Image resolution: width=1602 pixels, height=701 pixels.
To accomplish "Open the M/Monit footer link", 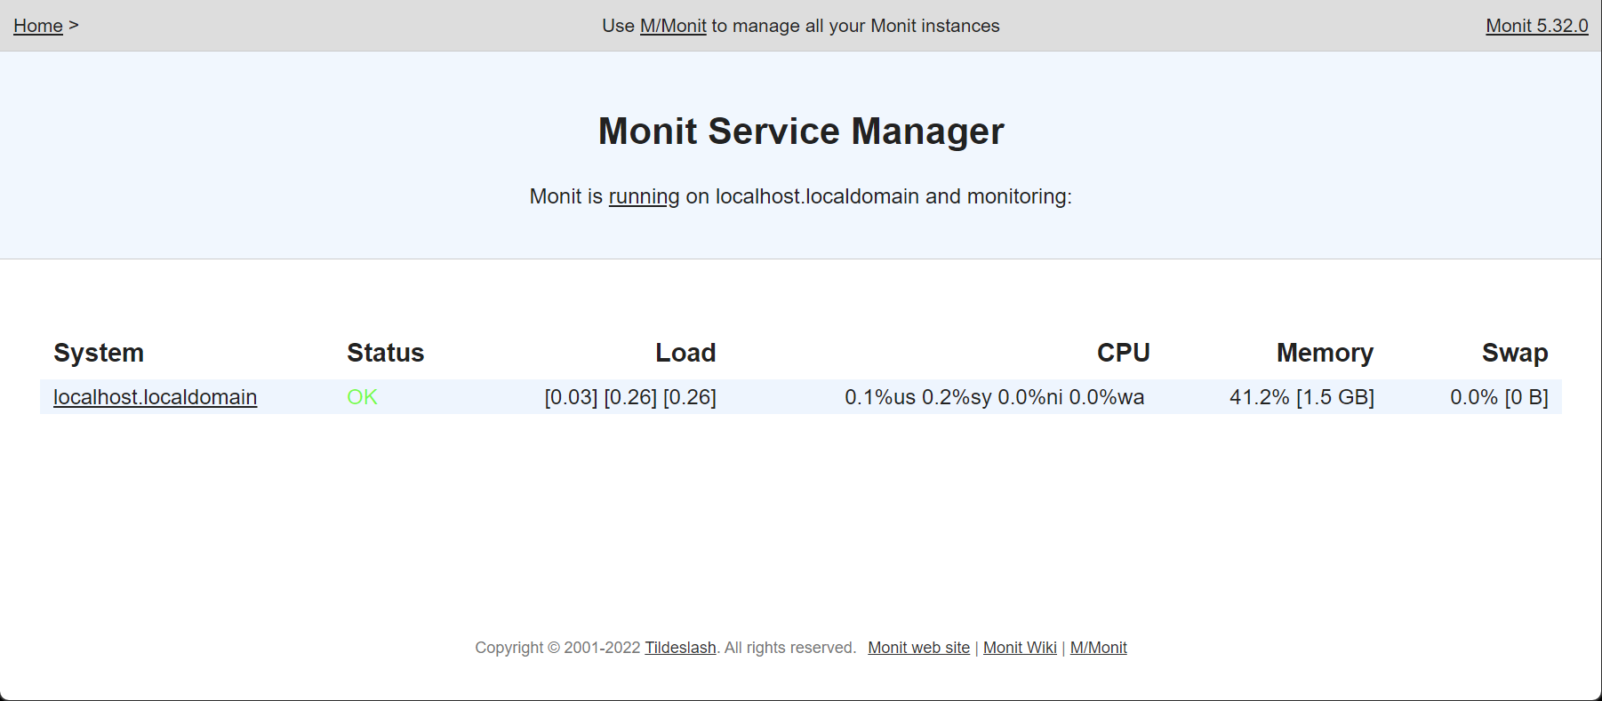I will pyautogui.click(x=1098, y=648).
